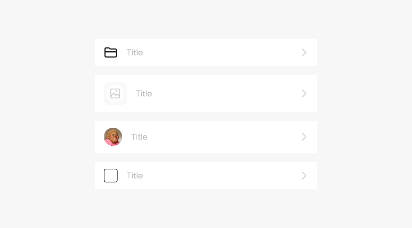Click the Title text in the bottom row

135,176
